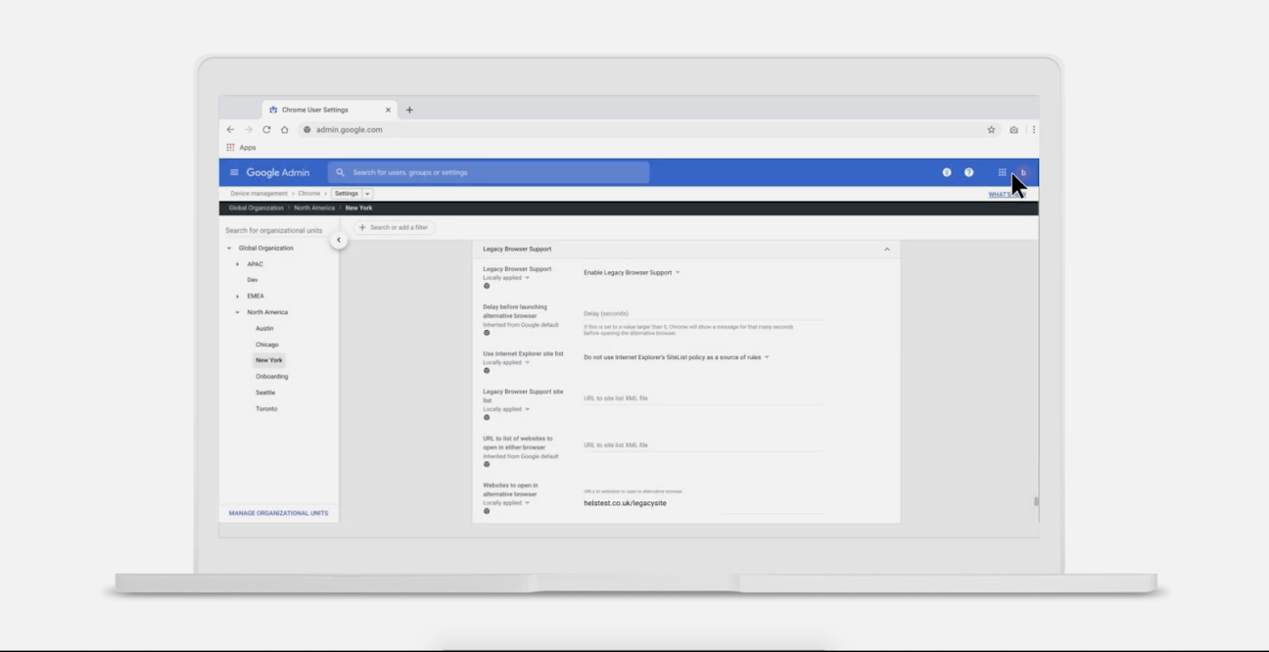This screenshot has width=1269, height=652.
Task: Click the browser reload icon
Action: (x=266, y=129)
